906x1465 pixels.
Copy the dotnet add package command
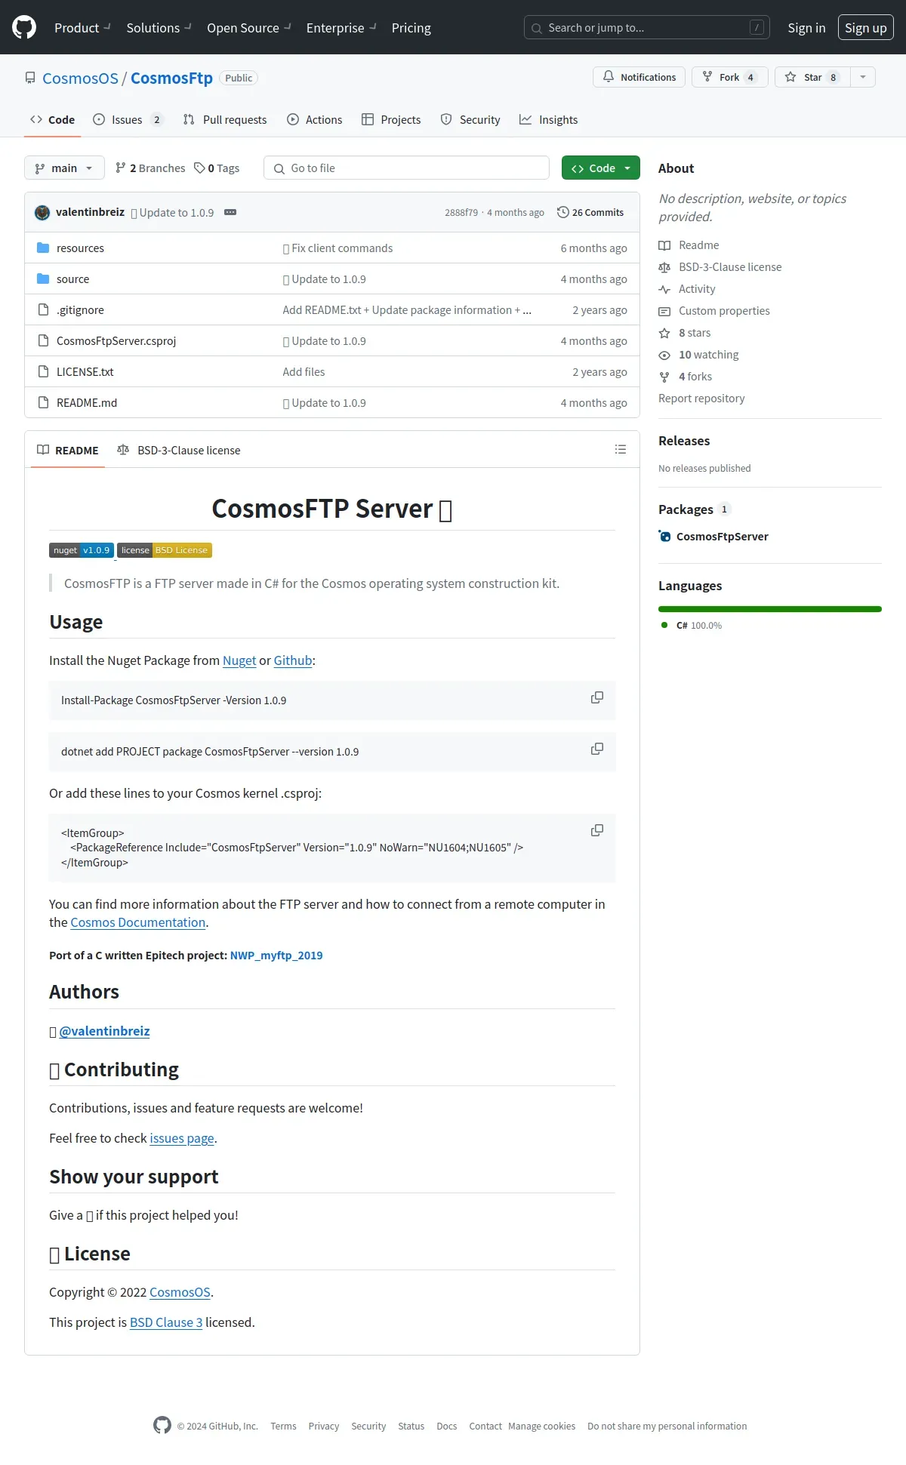596,749
